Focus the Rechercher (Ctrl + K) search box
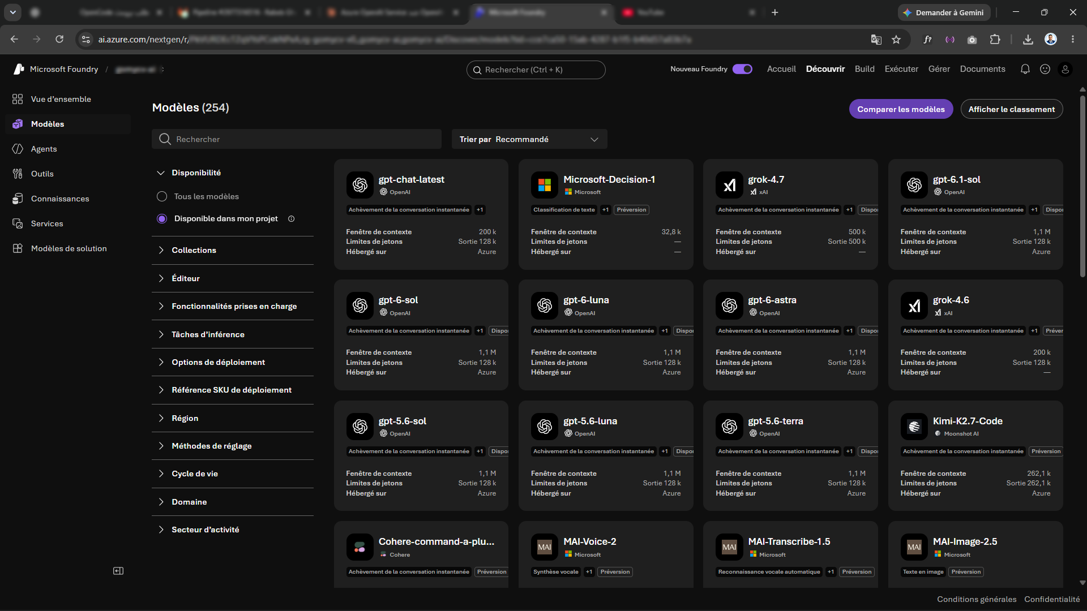1087x611 pixels. (x=536, y=70)
